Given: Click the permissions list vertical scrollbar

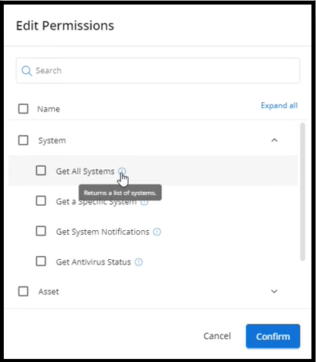Looking at the screenshot, I should [x=302, y=192].
